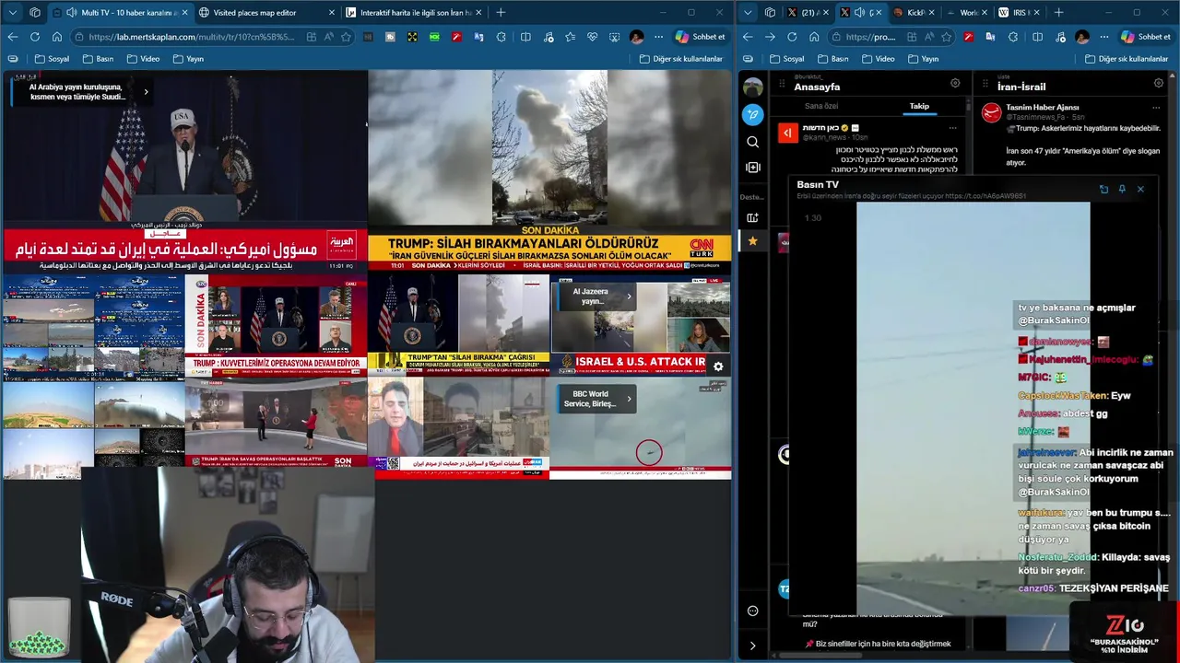The image size is (1180, 663).
Task: Open the Sosyal bookmarks folder in the left browser
Action: click(52, 59)
